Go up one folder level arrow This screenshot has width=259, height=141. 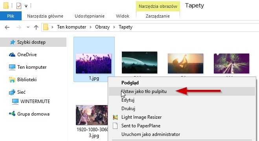[36, 27]
